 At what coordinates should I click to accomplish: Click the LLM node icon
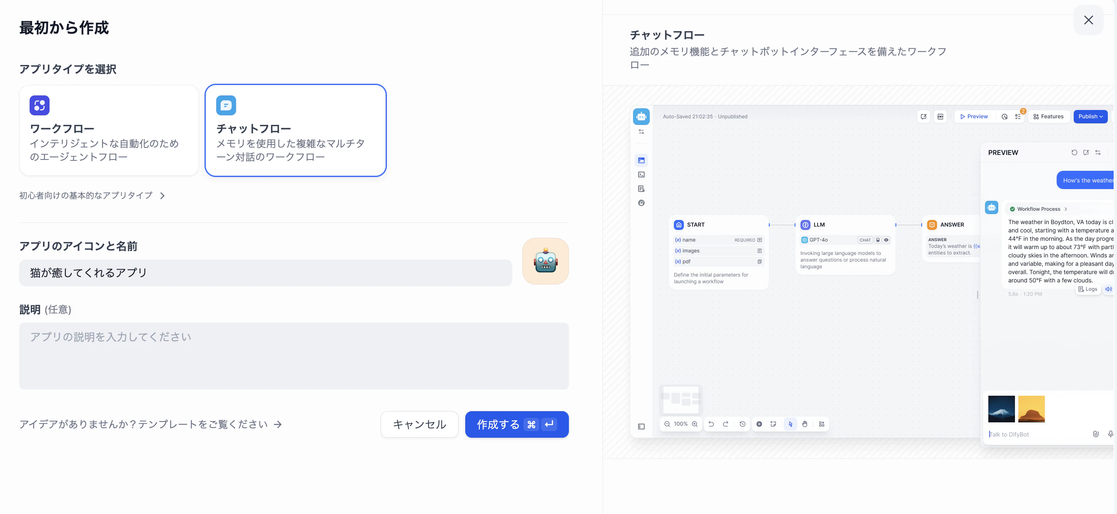click(805, 225)
